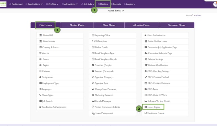Open Email Templates Details
The image size is (217, 126).
112,59
